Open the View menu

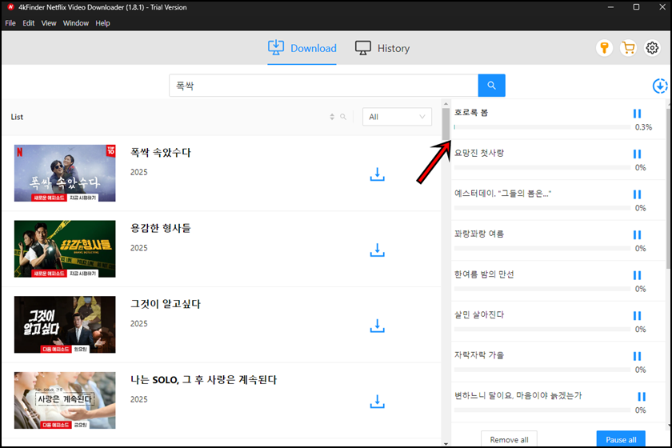(x=49, y=23)
